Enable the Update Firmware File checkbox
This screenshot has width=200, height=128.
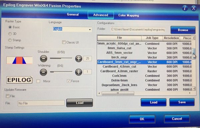tap(8, 96)
